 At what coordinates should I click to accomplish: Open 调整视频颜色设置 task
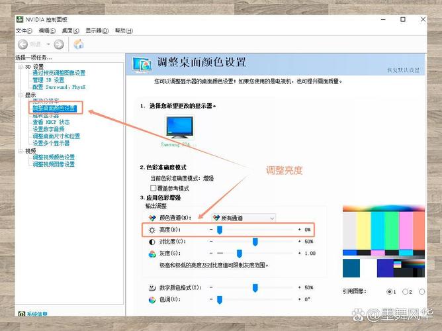coord(54,158)
